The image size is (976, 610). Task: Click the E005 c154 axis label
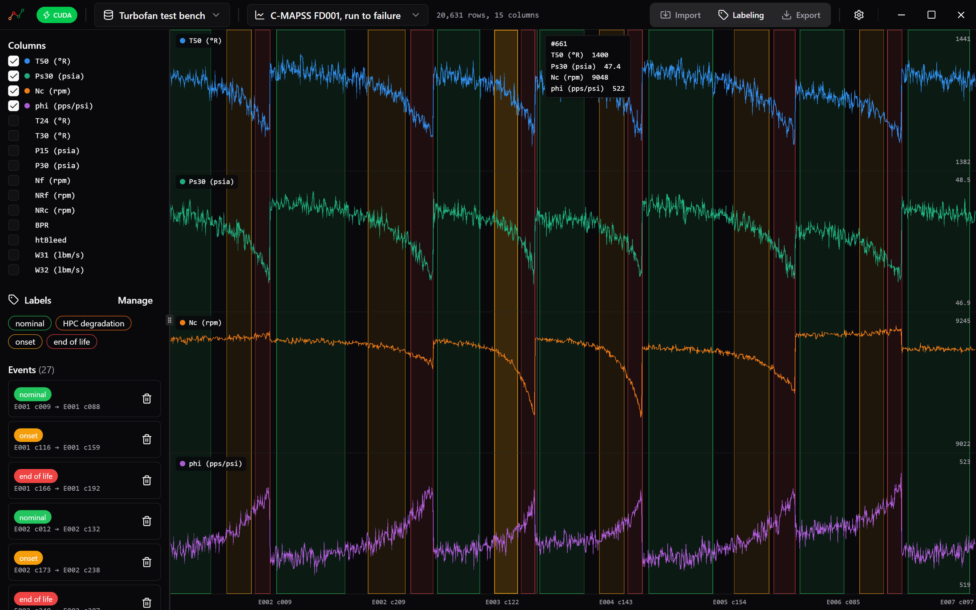pyautogui.click(x=730, y=602)
